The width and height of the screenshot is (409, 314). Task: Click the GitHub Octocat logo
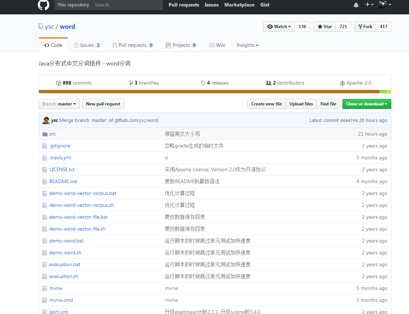click(43, 5)
